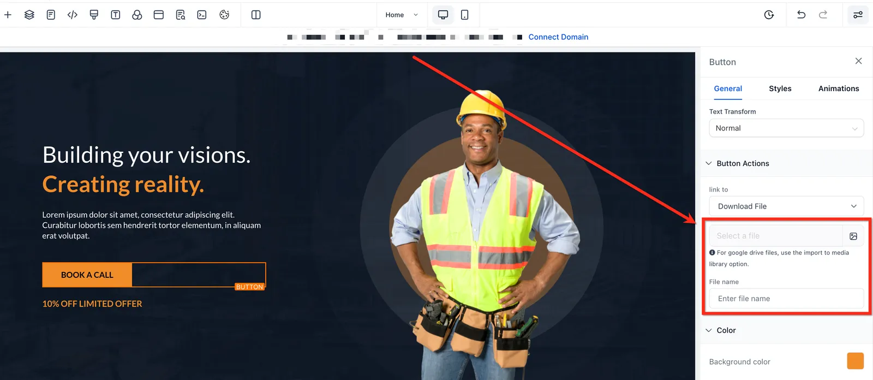Image resolution: width=873 pixels, height=380 pixels.
Task: Open the custom code icon
Action: pos(73,15)
